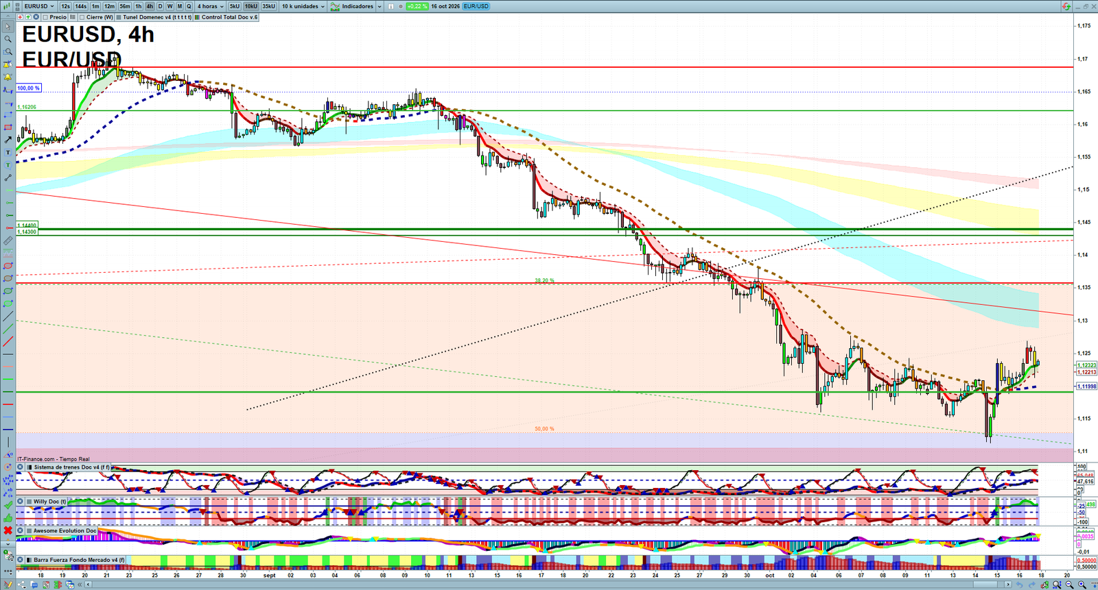Close the price panel with X icon

click(36, 16)
